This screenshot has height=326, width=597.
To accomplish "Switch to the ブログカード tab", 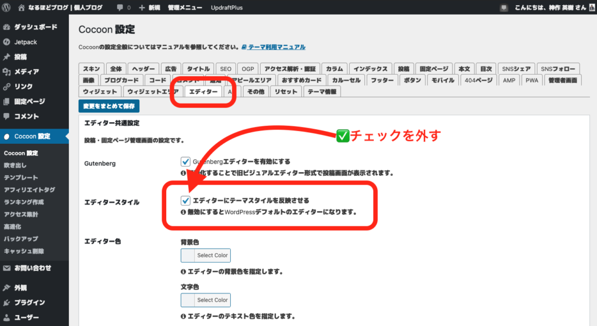I will (121, 80).
